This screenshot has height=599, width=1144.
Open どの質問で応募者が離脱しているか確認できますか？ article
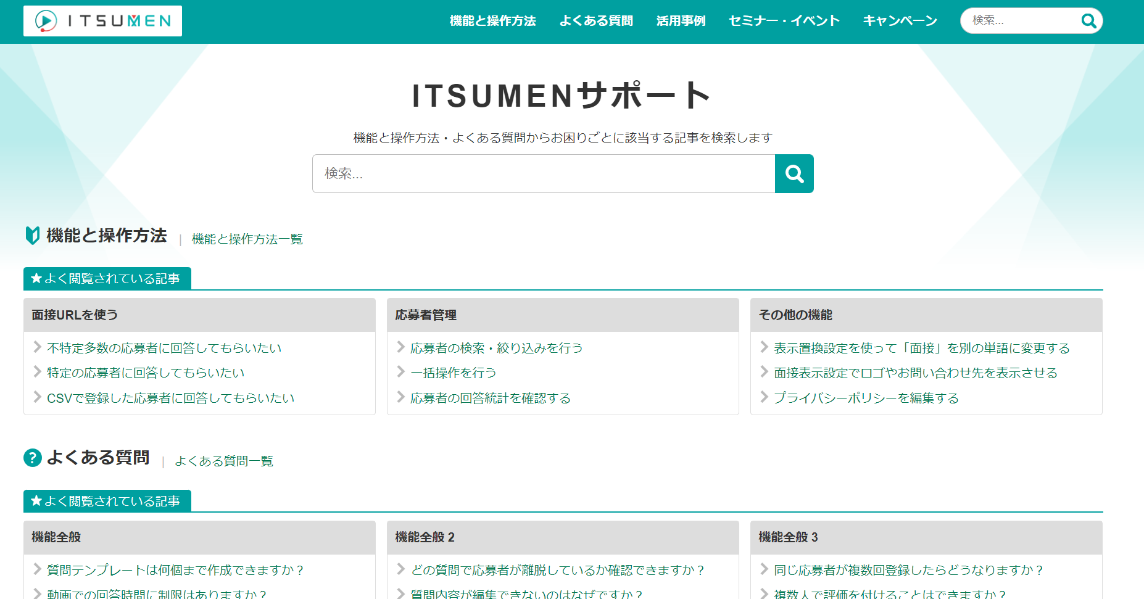pyautogui.click(x=558, y=570)
